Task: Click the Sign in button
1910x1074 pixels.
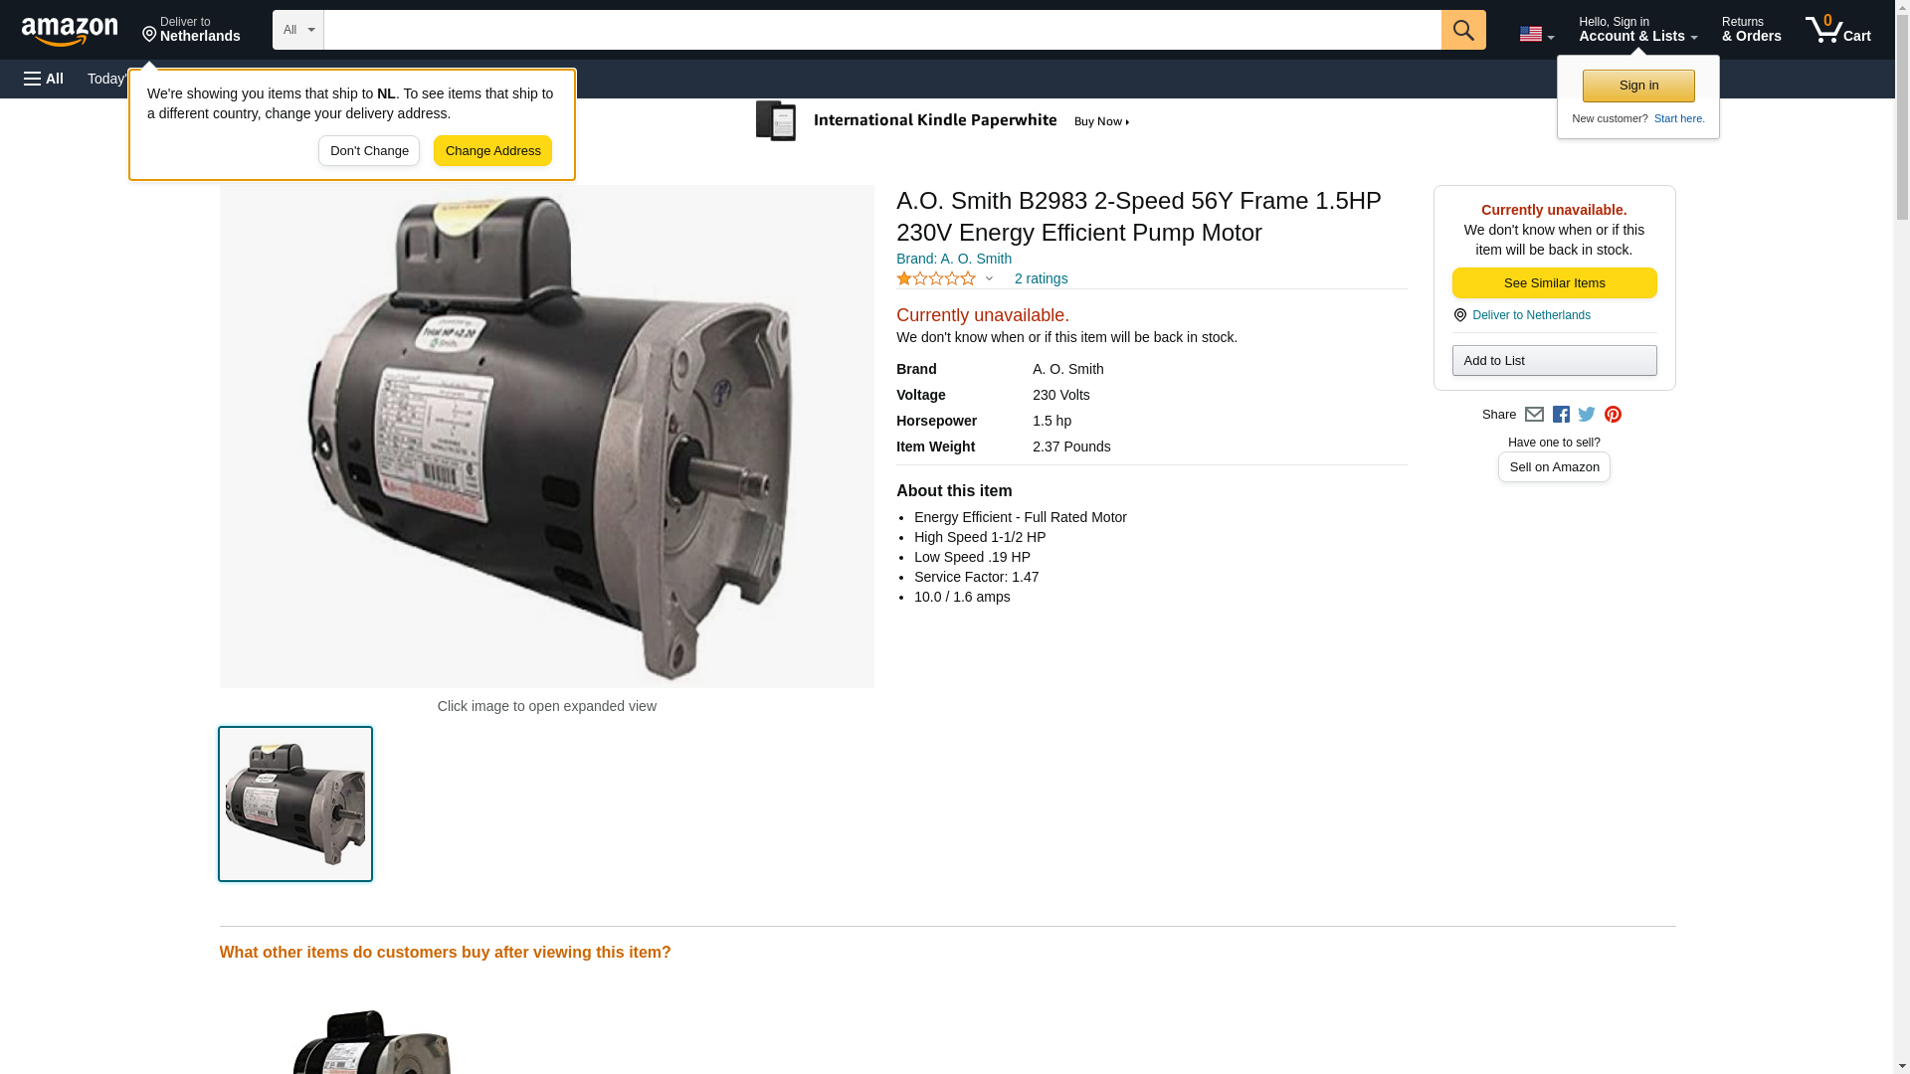Action: [x=1638, y=86]
